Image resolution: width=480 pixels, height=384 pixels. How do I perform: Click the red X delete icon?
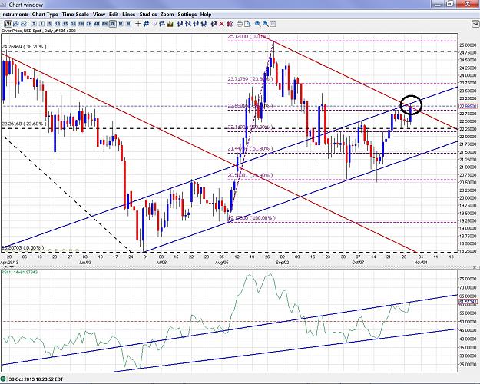pyautogui.click(x=222, y=24)
